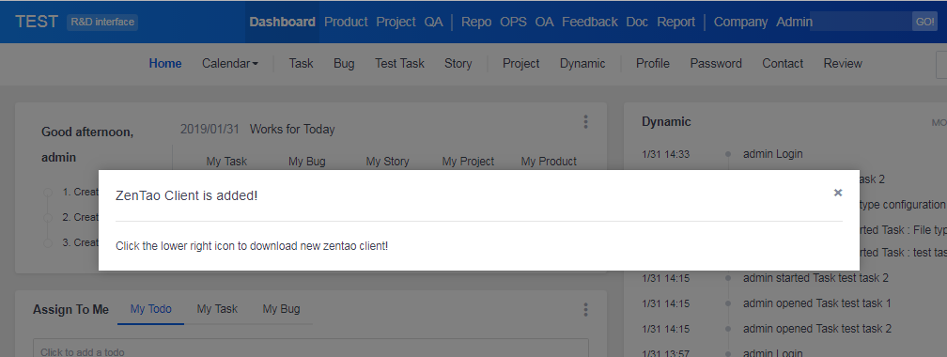The image size is (947, 357).
Task: Expand the Calendar dropdown
Action: (230, 64)
